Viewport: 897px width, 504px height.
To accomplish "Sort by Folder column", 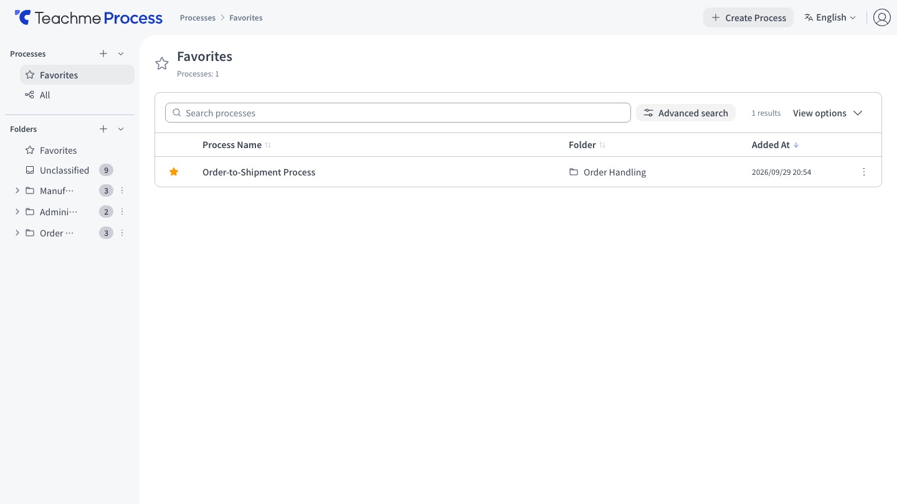I will pos(587,144).
